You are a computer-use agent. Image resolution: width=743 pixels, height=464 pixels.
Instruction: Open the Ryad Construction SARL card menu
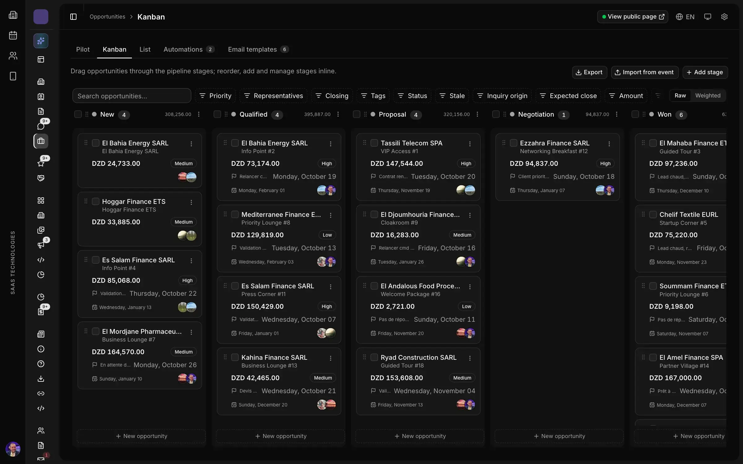click(x=470, y=358)
